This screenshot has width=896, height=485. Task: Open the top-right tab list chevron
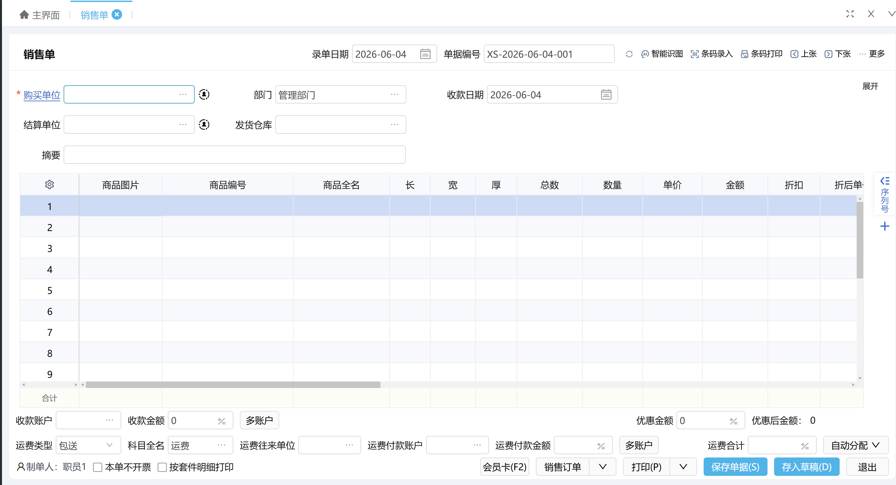coord(891,14)
